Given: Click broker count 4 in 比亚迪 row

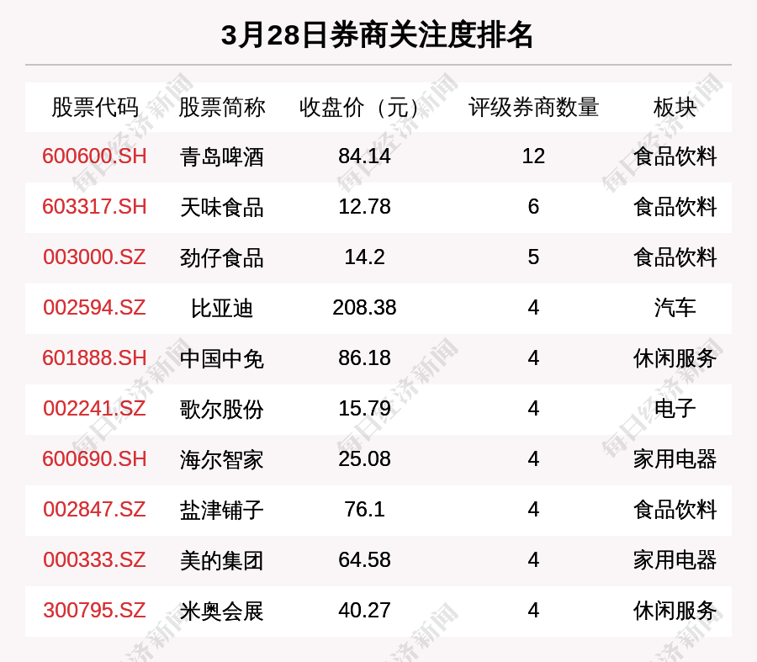Looking at the screenshot, I should [533, 308].
